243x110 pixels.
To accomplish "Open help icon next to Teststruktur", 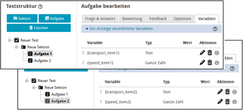I will [40, 7].
